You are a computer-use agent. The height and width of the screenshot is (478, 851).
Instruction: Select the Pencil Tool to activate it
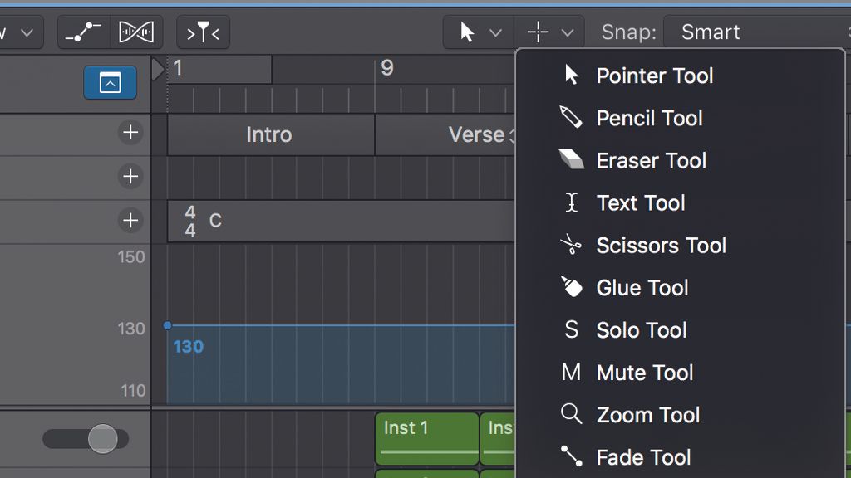tap(649, 118)
